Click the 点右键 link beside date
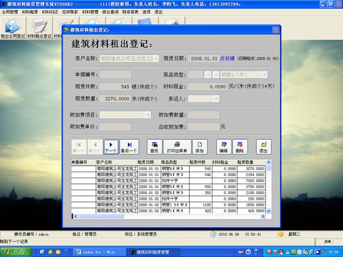Image resolution: width=343 pixels, height=257 pixels. click(227, 58)
